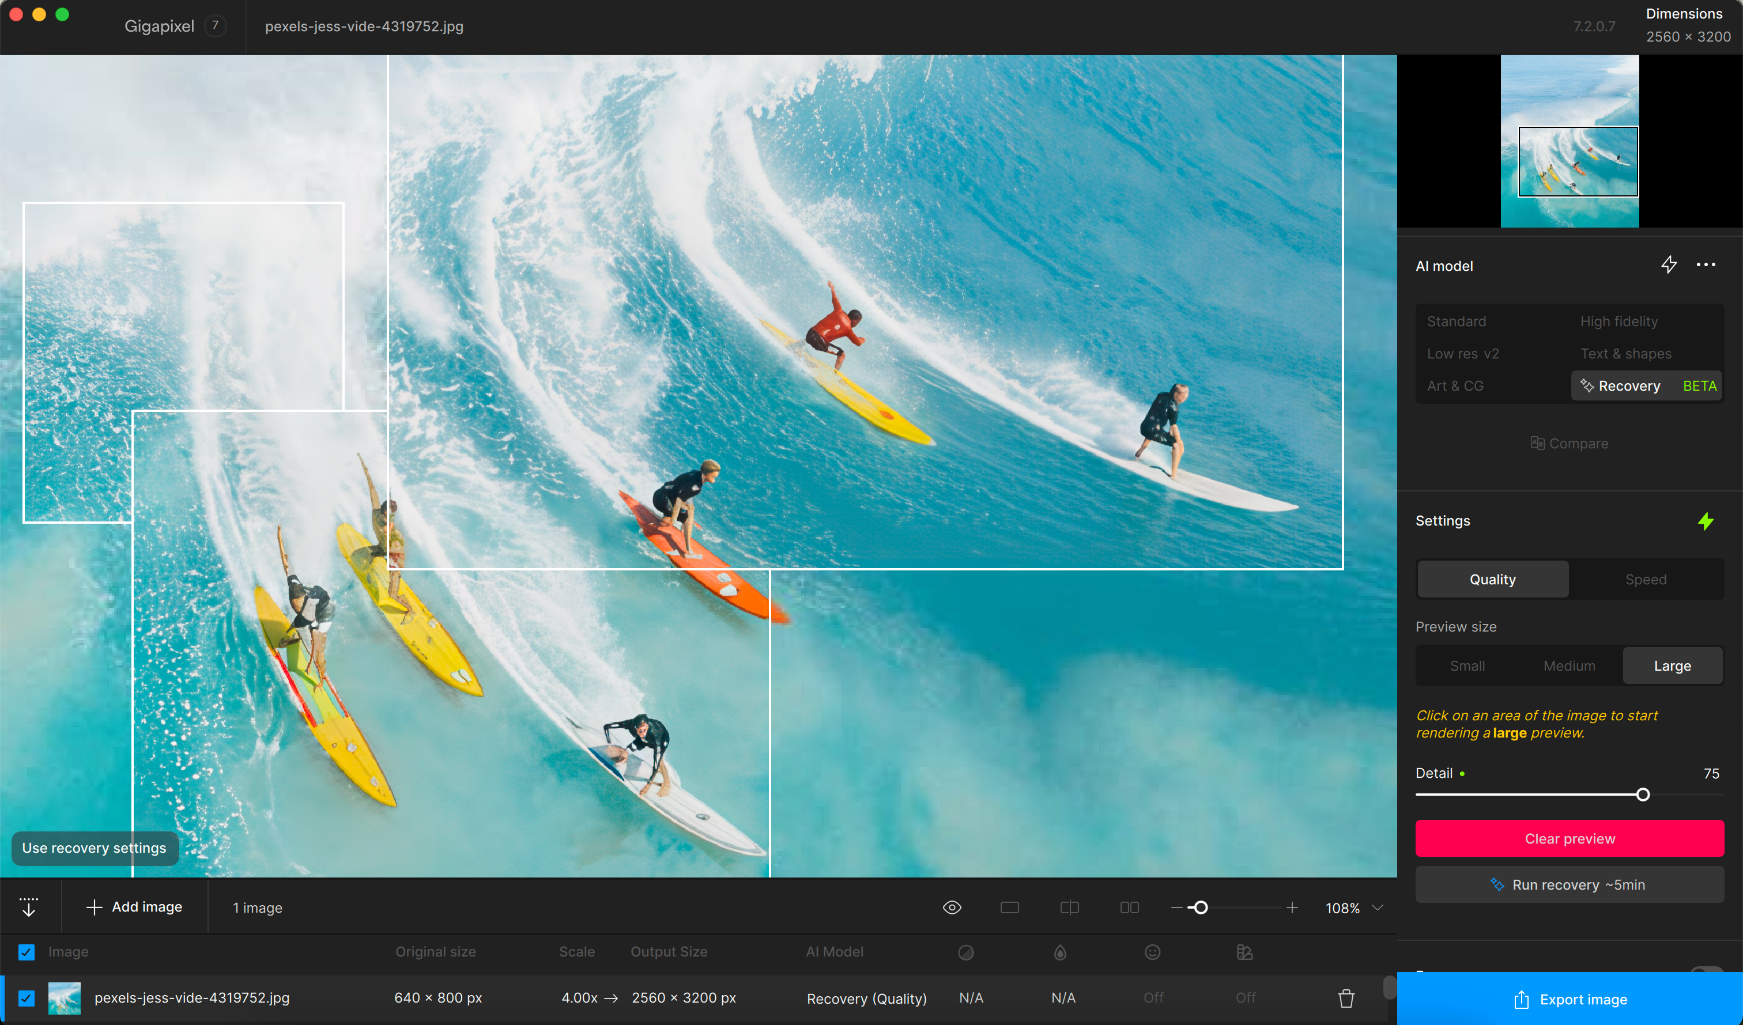
Task: Switch to the Quality tab
Action: (1493, 579)
